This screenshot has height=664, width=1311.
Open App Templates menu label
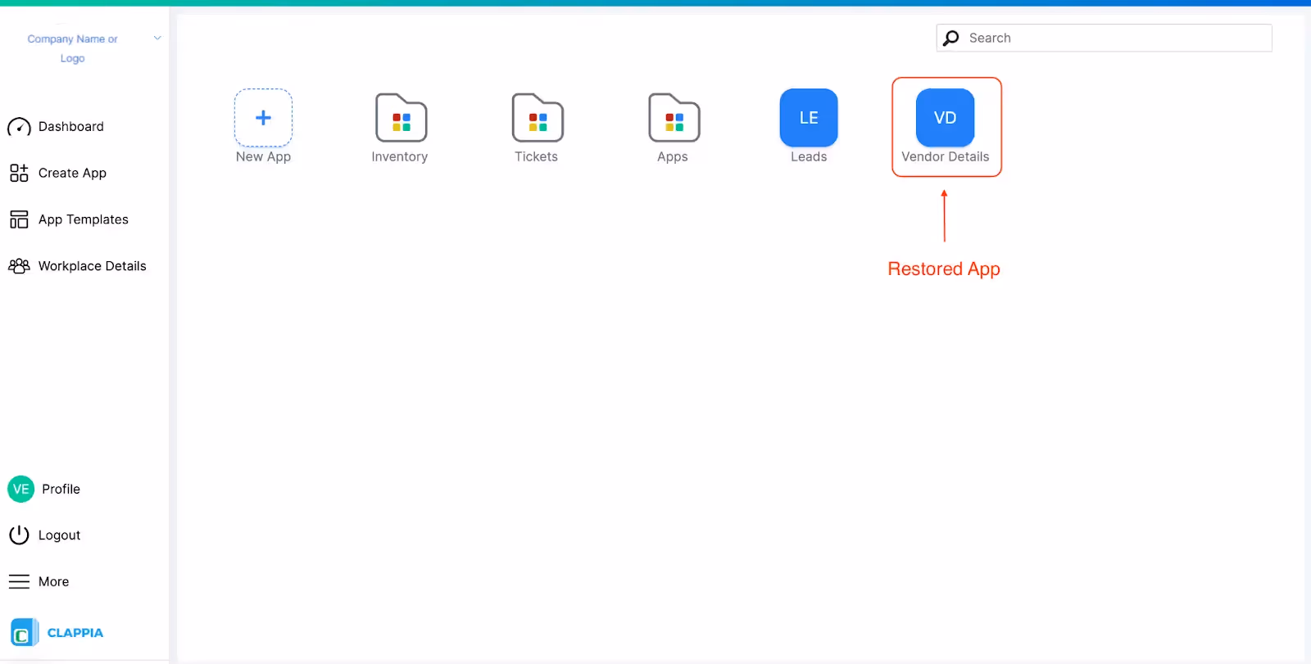click(84, 220)
